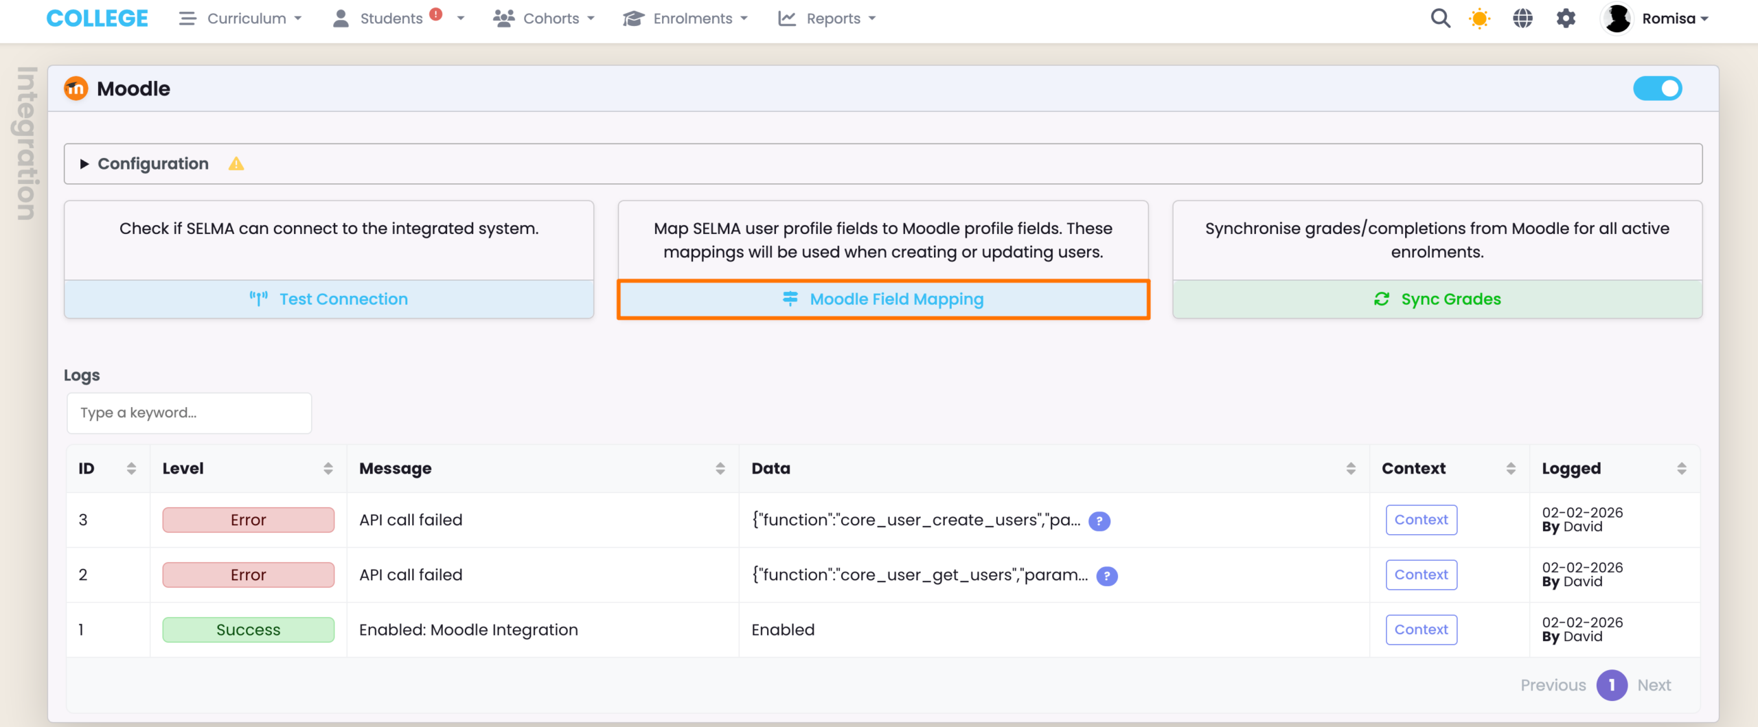The height and width of the screenshot is (727, 1758).
Task: Open the globe language icon
Action: click(x=1522, y=19)
